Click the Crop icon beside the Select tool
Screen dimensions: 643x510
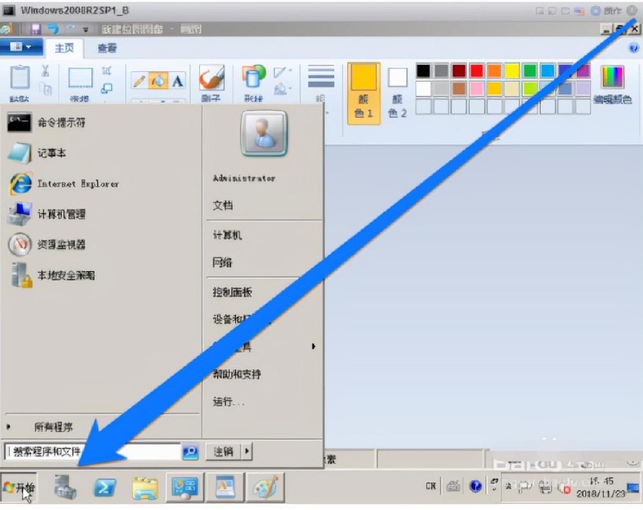tap(107, 71)
